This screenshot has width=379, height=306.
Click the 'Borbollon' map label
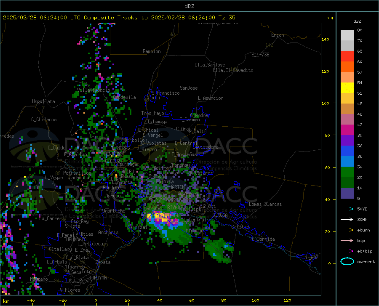pyautogui.click(x=136, y=140)
